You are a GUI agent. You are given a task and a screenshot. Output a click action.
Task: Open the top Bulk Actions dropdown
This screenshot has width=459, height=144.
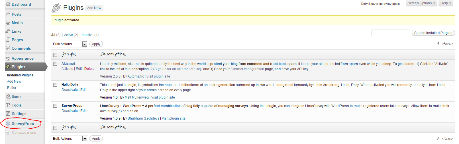tap(69, 44)
